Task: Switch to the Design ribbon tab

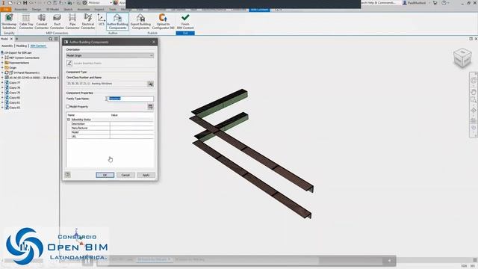Action: point(37,10)
